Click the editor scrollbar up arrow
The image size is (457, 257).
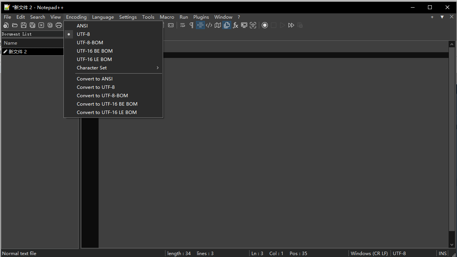click(452, 44)
